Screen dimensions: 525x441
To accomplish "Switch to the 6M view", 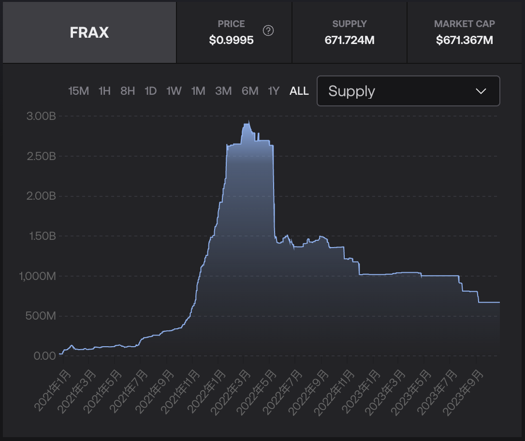I will click(250, 90).
